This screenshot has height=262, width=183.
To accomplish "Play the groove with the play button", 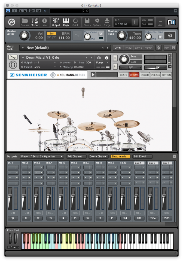I will pos(93,75).
